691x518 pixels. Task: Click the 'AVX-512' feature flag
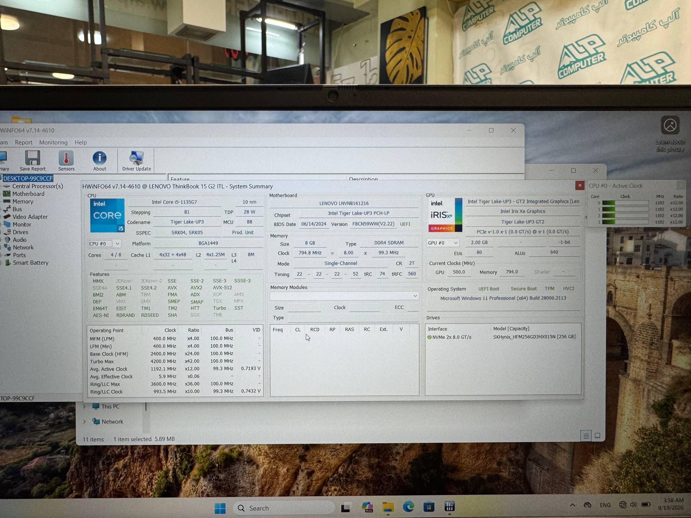pyautogui.click(x=222, y=288)
